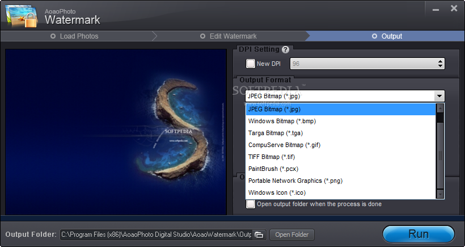Pick CompuServe Bitmap (*.gif) format
The image size is (465, 247).
341,145
